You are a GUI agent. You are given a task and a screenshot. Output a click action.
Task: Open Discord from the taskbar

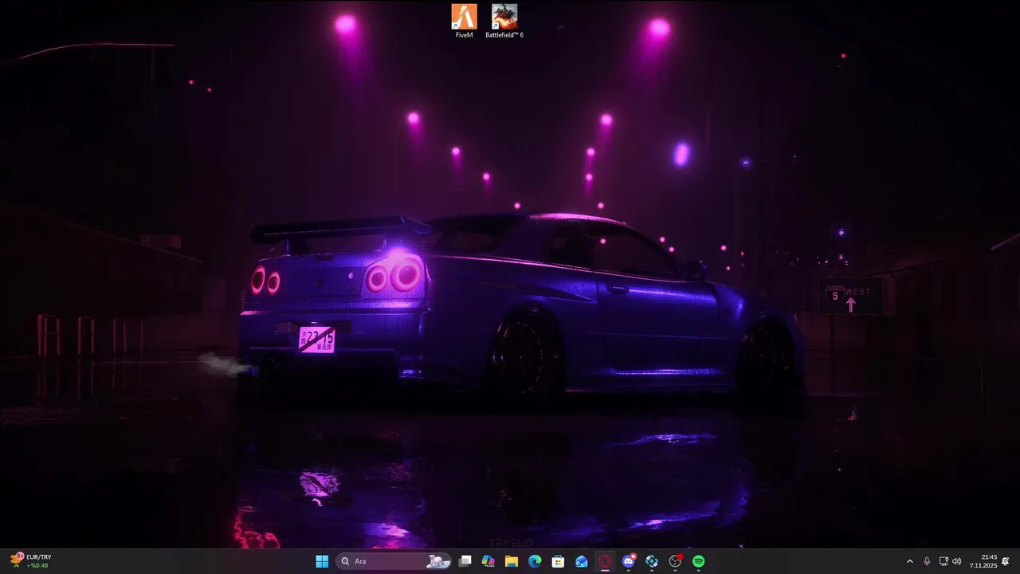tap(629, 561)
